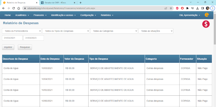216x107 pixels.
Task: Click the browser back arrow
Action: 4,8
